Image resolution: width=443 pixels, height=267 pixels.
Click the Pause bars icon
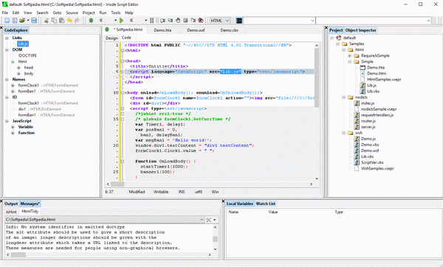151,21
